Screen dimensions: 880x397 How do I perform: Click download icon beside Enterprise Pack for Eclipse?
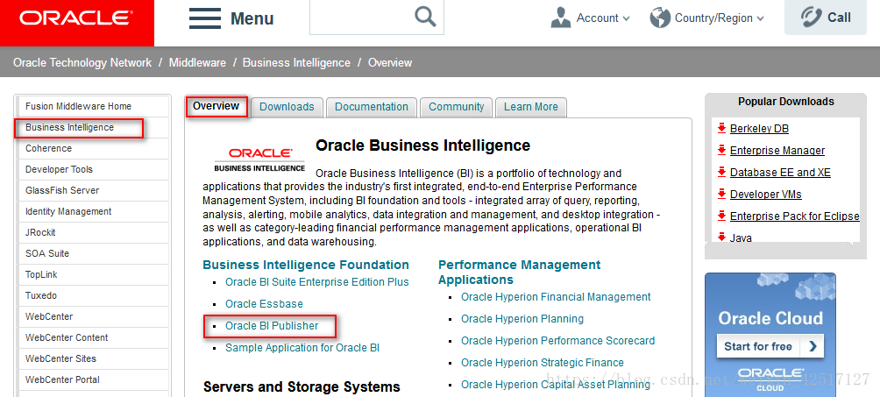[x=721, y=216]
